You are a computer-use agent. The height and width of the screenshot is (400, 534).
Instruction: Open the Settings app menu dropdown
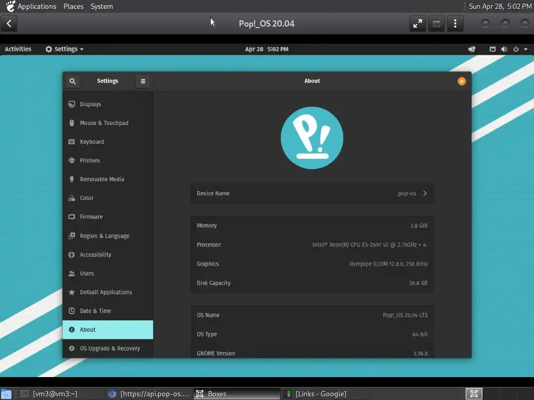(64, 49)
